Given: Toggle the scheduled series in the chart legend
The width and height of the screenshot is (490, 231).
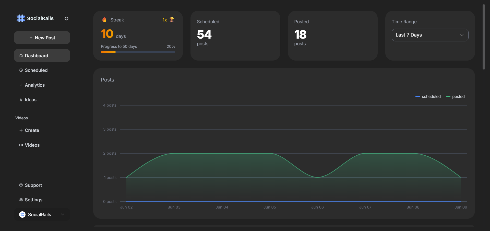Looking at the screenshot, I should tap(428, 97).
